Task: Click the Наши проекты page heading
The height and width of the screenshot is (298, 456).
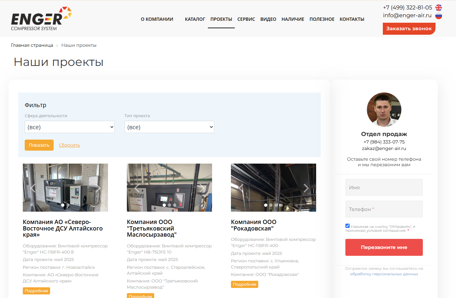Action: coord(59,62)
